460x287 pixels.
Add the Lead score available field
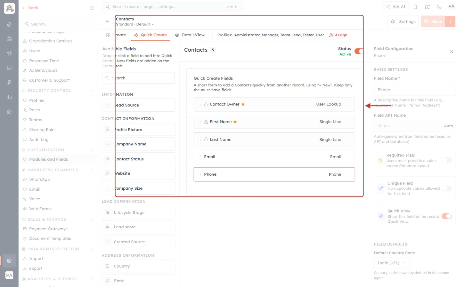pyautogui.click(x=138, y=227)
